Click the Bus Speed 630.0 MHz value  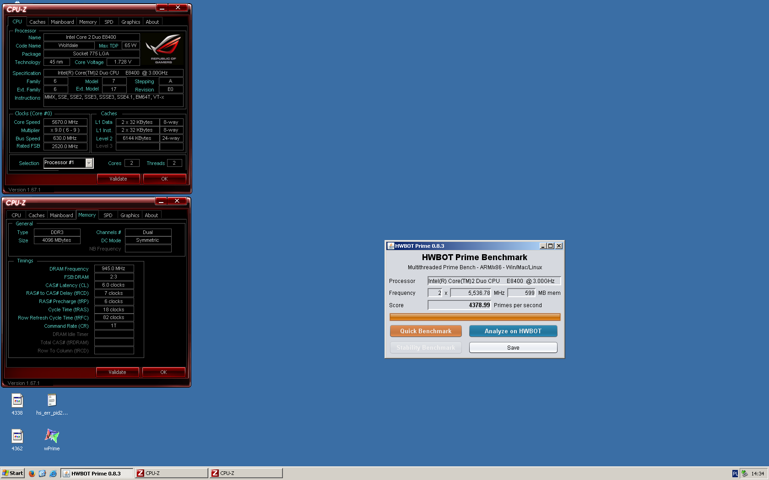(65, 138)
